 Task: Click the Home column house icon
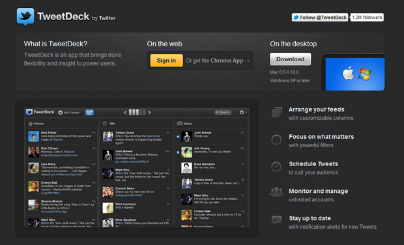[x=31, y=123]
